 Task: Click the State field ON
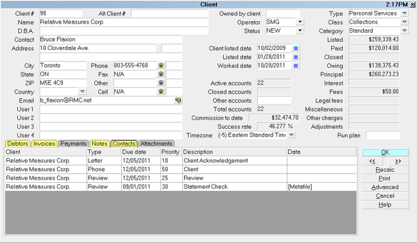pyautogui.click(x=63, y=74)
